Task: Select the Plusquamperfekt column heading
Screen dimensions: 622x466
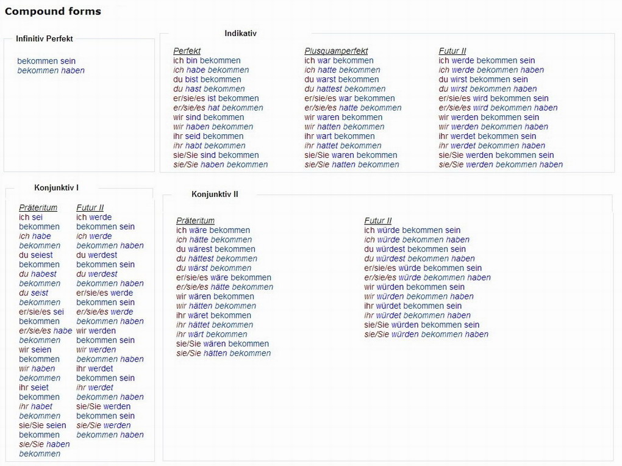Action: click(x=336, y=51)
